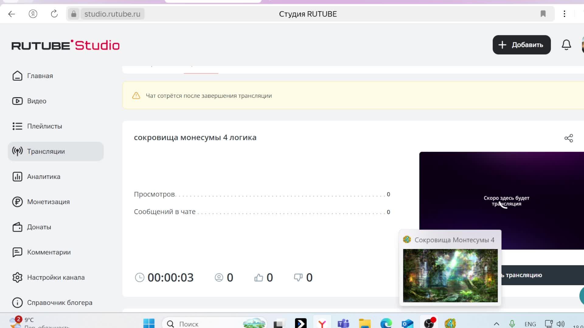Bookmark the page with the bookmark icon
Screen dimensions: 584x328
pos(543,14)
